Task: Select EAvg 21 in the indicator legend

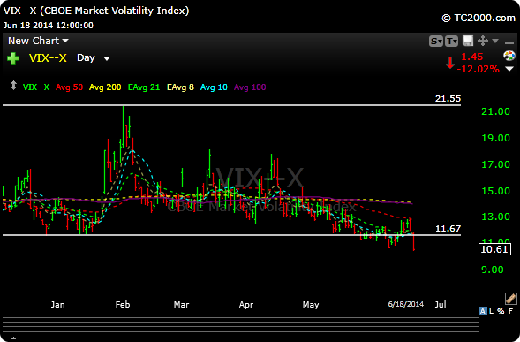Action: coord(144,87)
